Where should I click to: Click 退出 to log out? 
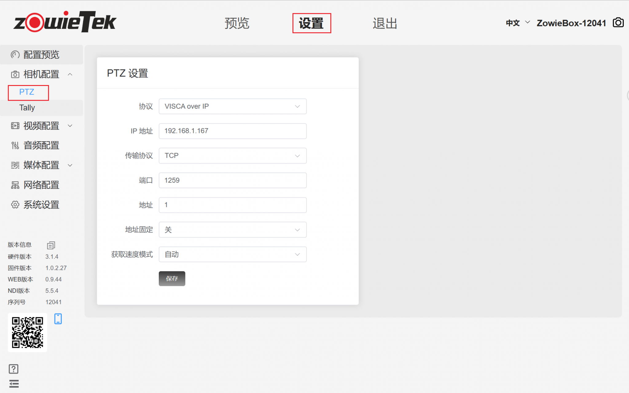click(385, 23)
